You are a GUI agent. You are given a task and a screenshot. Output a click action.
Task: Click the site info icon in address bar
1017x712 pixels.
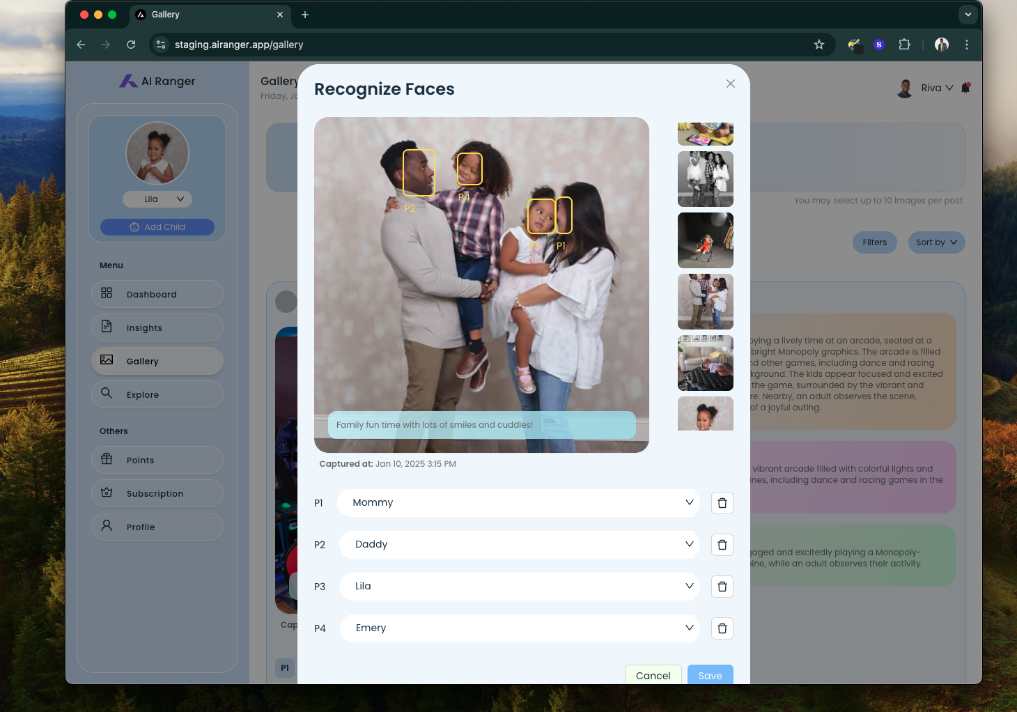click(161, 45)
